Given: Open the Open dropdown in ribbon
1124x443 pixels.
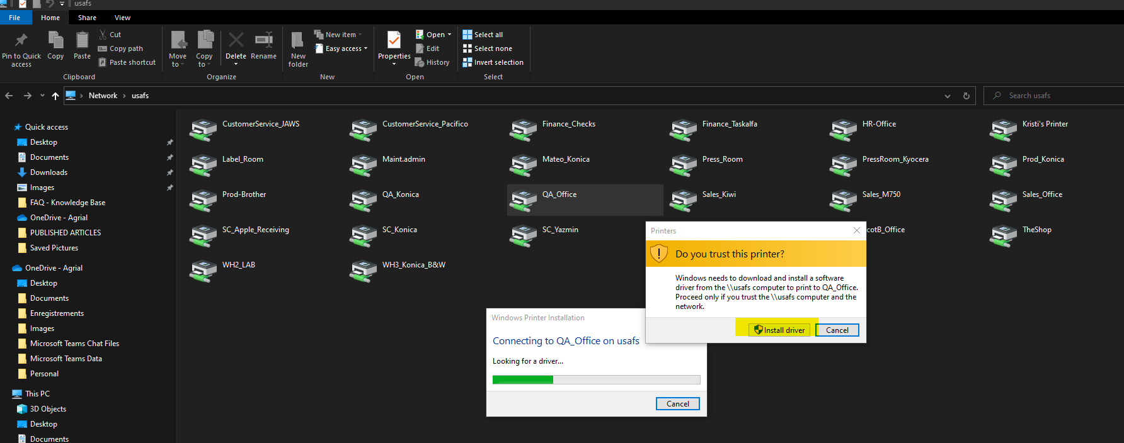Looking at the screenshot, I should 433,35.
